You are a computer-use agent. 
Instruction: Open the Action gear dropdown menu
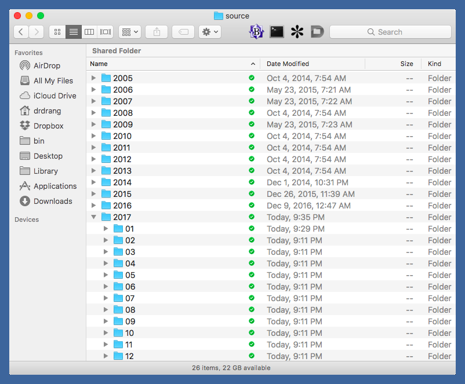pyautogui.click(x=209, y=32)
